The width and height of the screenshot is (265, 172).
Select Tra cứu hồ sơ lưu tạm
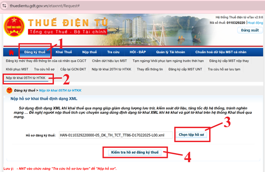click(224, 69)
